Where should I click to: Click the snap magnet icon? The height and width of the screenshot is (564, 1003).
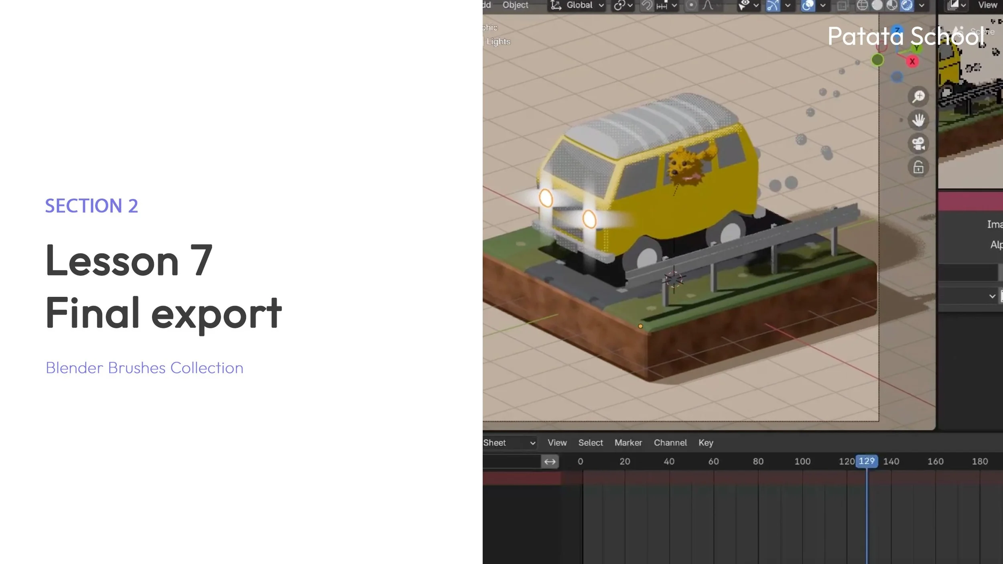[646, 5]
